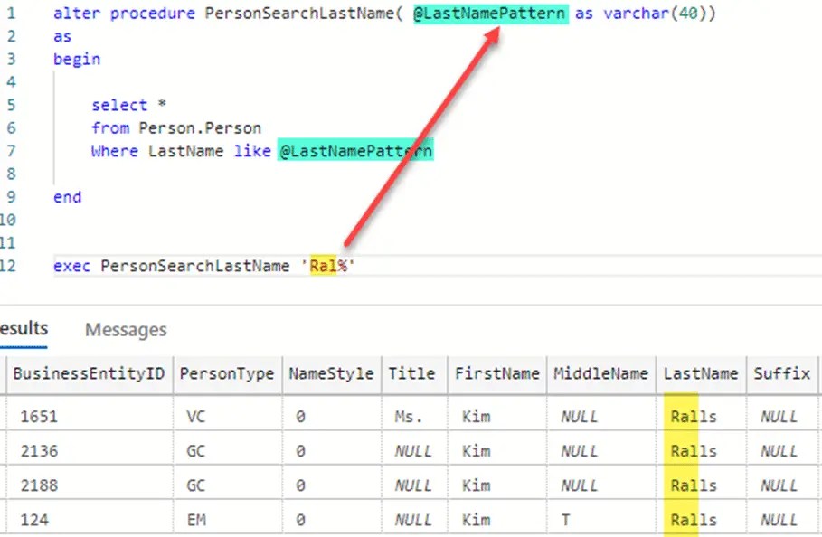Screen dimensions: 822x537
Task: Click the 'Ral%' string in line 12
Action: 328,266
